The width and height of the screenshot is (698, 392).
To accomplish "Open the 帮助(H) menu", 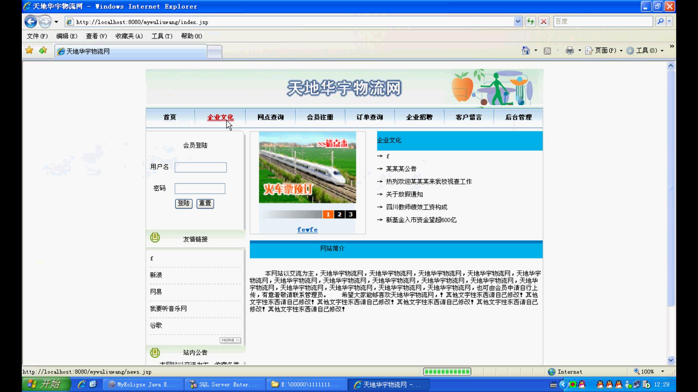I will 192,36.
